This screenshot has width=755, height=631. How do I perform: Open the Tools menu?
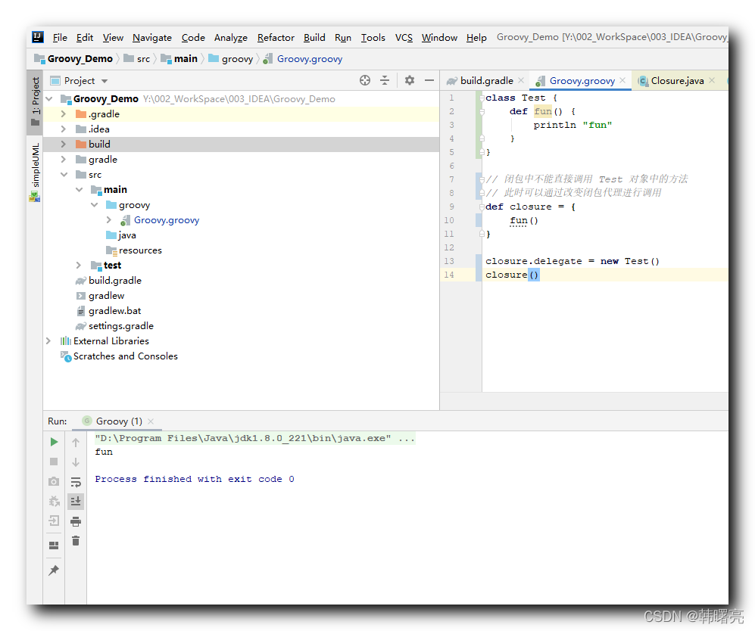[373, 38]
